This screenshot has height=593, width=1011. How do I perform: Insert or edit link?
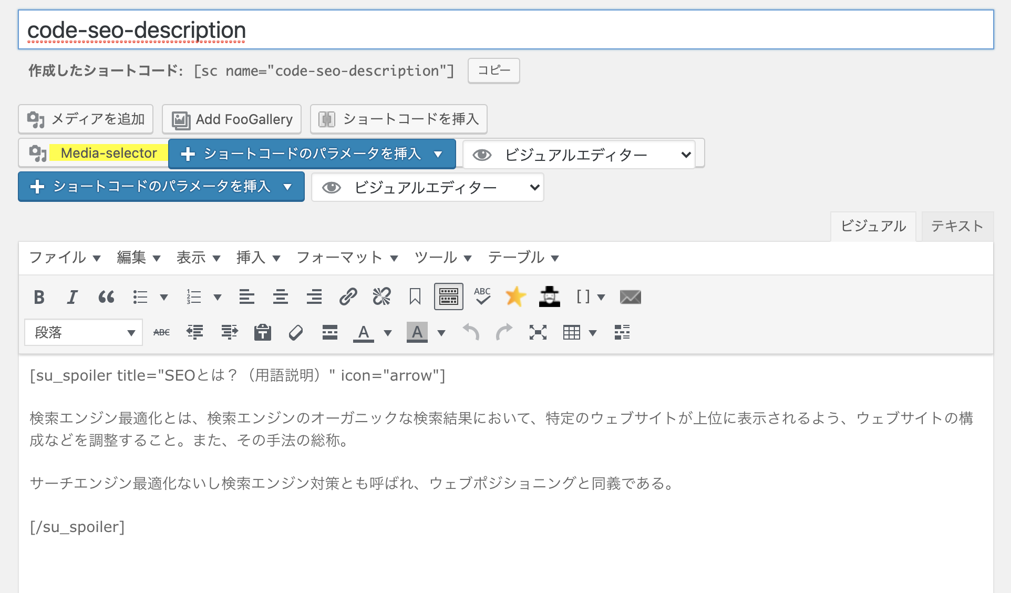pos(348,297)
